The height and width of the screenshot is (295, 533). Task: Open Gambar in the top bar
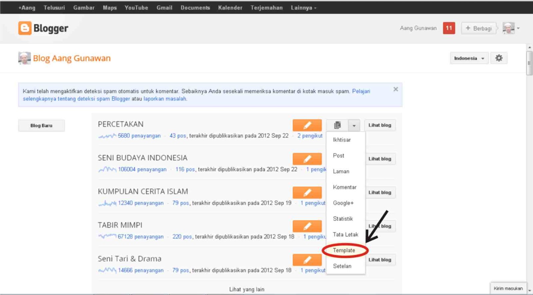pyautogui.click(x=84, y=8)
